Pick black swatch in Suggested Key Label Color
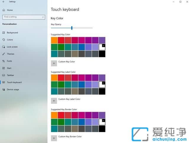This screenshot has width=189, height=143. (x=102, y=91)
